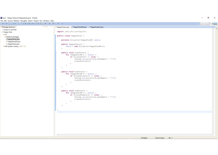Open the Source menu
The height and width of the screenshot is (155, 218).
[x=10, y=21]
